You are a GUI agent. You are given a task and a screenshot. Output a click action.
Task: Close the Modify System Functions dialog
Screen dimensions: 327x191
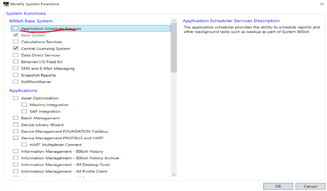pyautogui.click(x=322, y=4)
